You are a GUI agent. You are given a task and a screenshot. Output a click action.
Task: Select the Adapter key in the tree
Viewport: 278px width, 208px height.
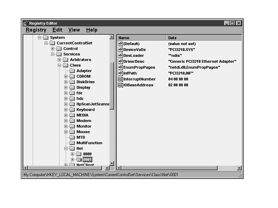(84, 71)
